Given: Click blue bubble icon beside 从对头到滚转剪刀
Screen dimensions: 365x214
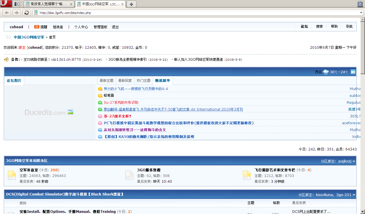Looking at the screenshot, I should pyautogui.click(x=100, y=130).
